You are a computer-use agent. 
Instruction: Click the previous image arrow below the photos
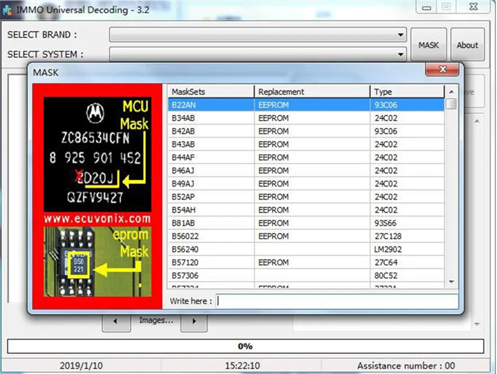116,322
